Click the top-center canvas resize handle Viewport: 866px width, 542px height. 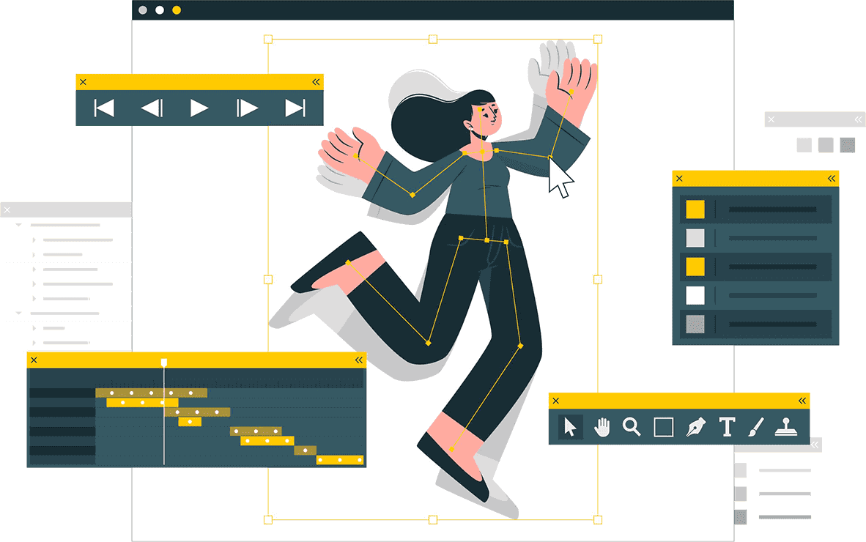pyautogui.click(x=433, y=39)
